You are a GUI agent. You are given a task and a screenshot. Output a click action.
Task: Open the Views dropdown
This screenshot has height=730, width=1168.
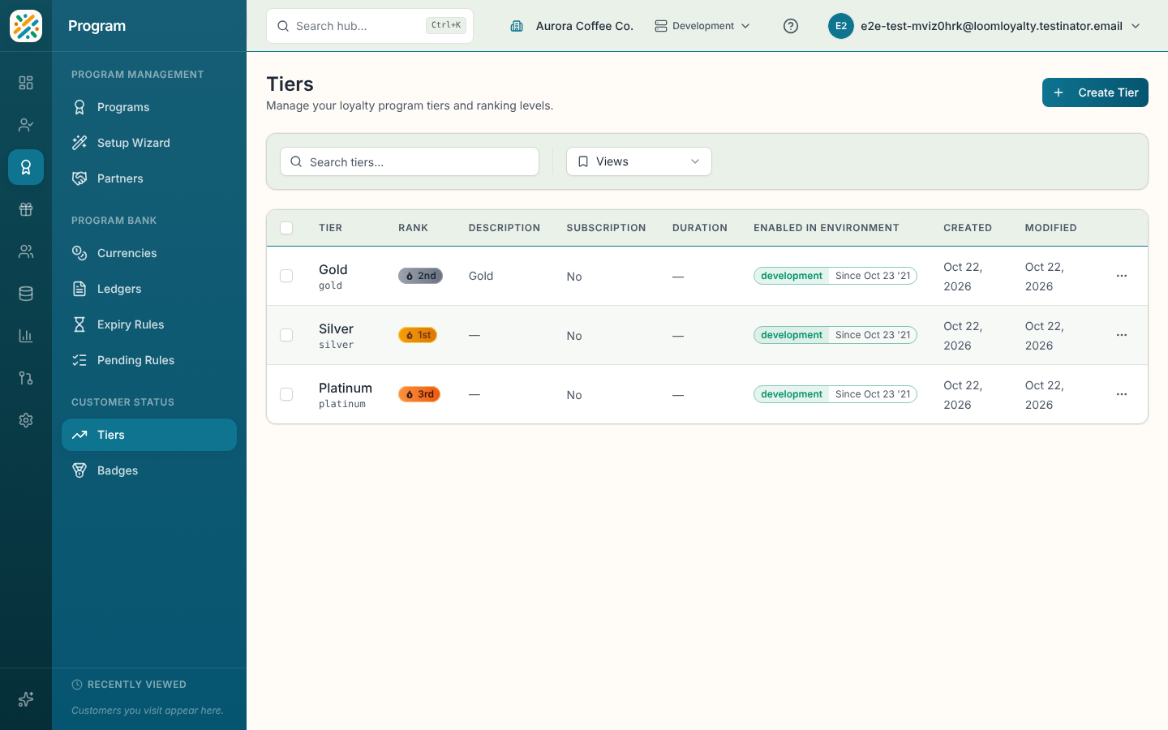639,161
